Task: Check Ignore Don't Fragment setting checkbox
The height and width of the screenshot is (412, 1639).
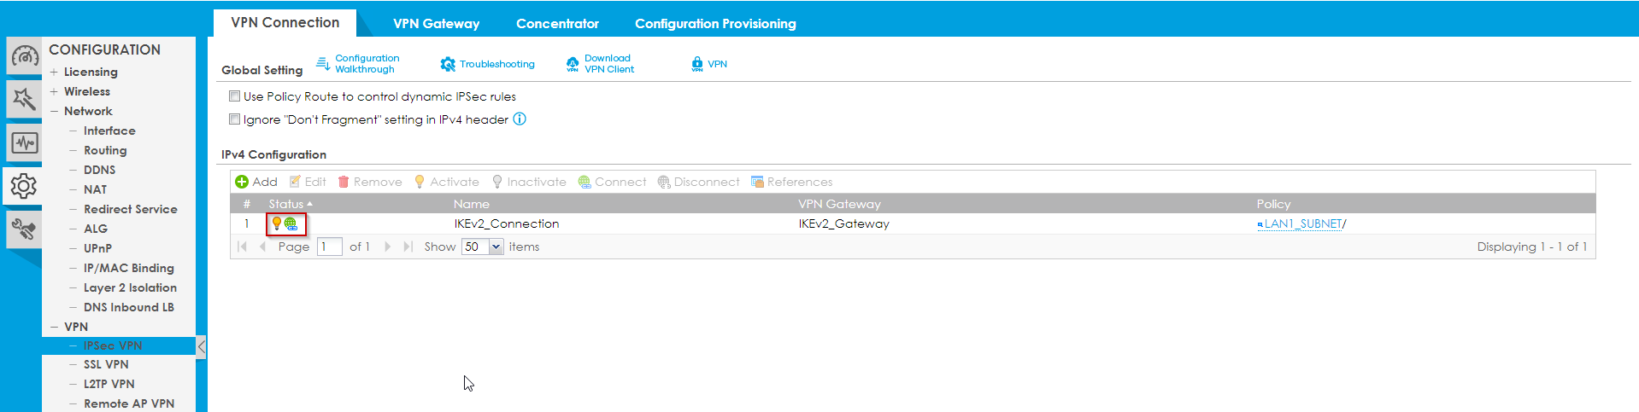Action: point(234,119)
